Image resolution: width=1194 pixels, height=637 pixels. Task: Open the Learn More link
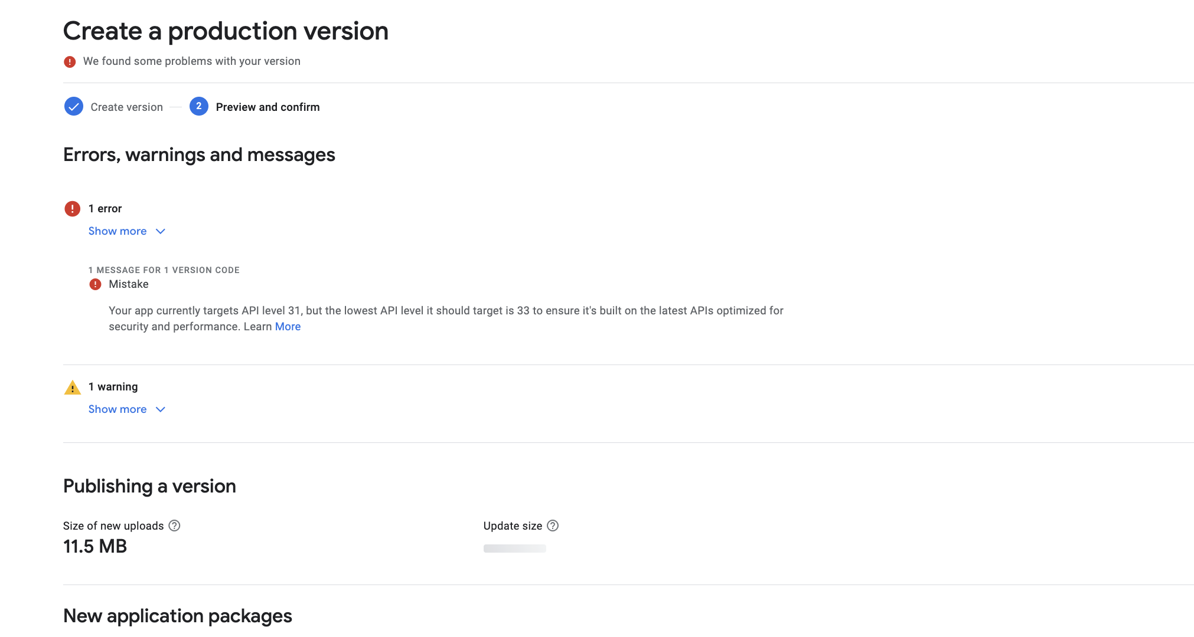coord(288,327)
